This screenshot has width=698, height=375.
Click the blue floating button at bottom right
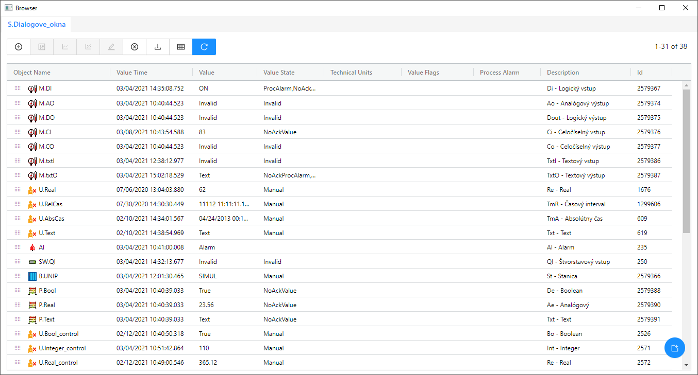click(x=674, y=348)
